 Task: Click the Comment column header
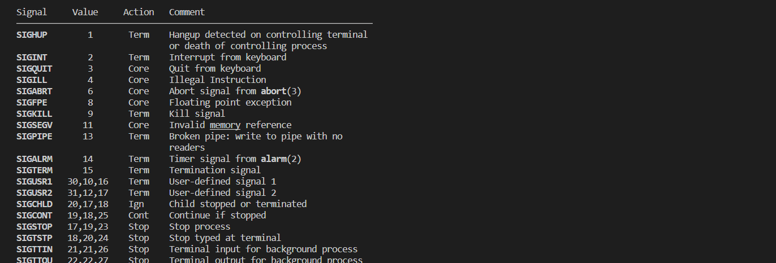tap(187, 12)
